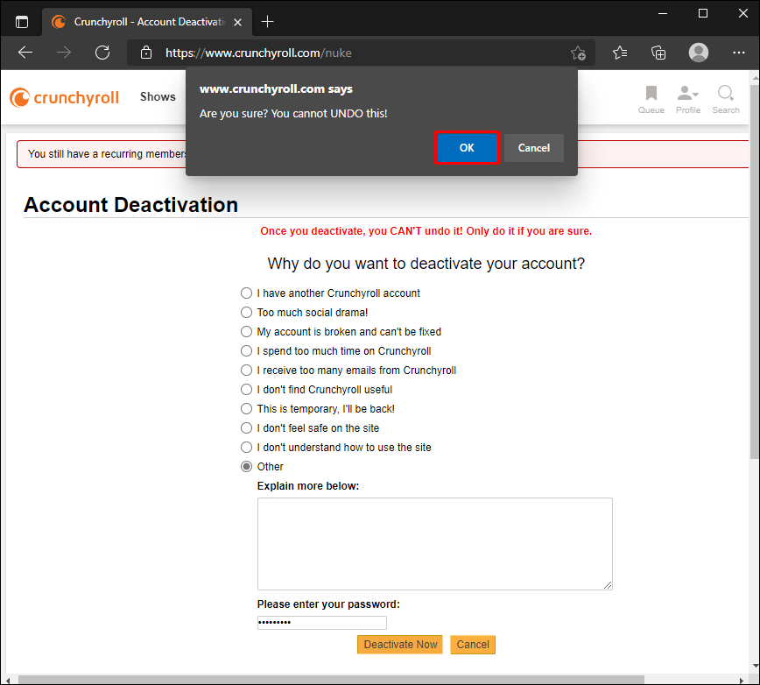Click OK in the confirmation dialog
Viewport: 760px width, 685px height.
[x=467, y=148]
